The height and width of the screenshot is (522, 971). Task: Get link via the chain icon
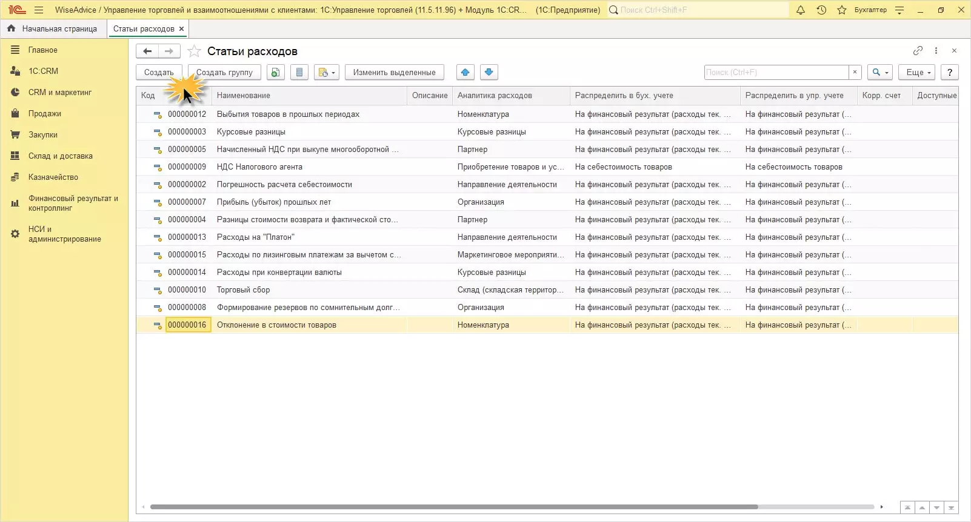(918, 51)
